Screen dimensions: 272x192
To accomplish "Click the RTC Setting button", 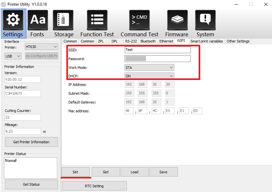I will (x=94, y=186).
